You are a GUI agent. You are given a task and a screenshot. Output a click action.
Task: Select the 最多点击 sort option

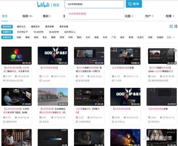point(21,26)
